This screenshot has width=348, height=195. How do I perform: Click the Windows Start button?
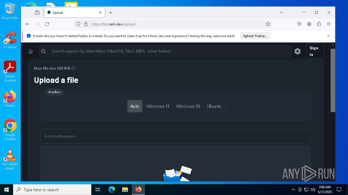(x=7, y=190)
